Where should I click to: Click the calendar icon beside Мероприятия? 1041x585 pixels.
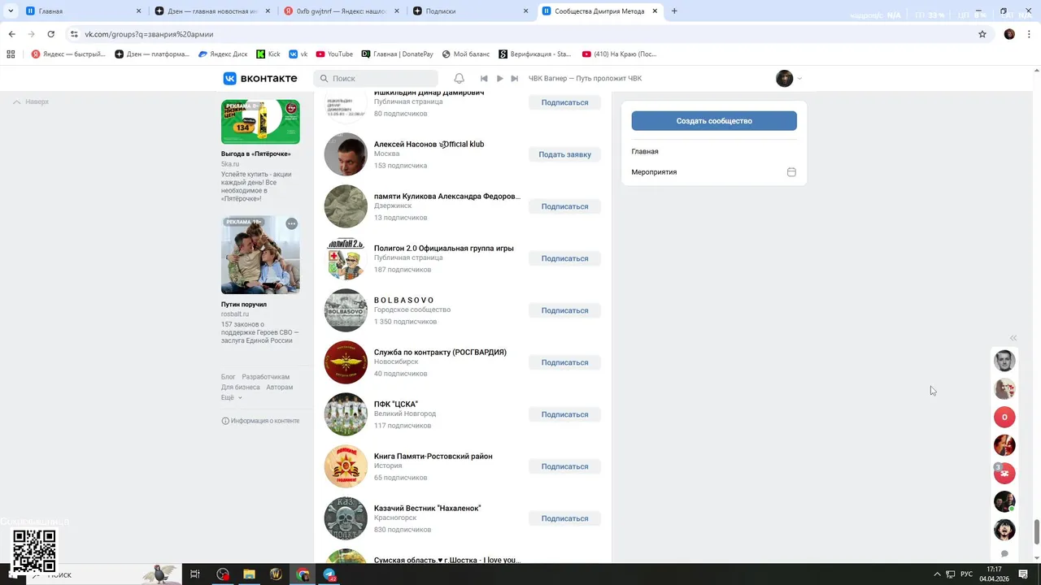click(791, 172)
